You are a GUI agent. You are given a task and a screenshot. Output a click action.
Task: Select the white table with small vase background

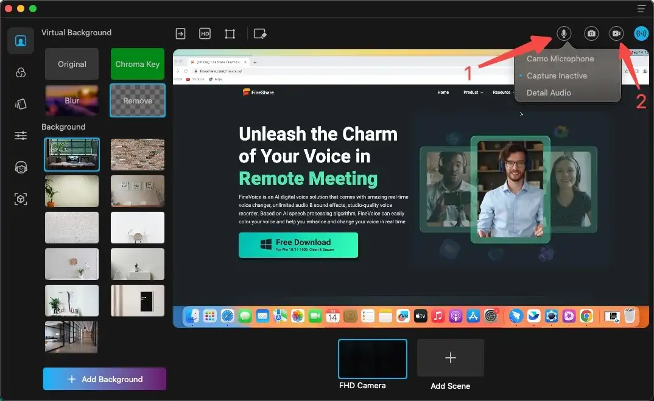click(137, 264)
